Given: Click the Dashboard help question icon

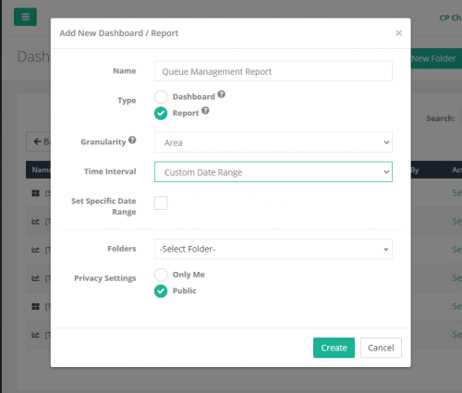Looking at the screenshot, I should click(222, 94).
